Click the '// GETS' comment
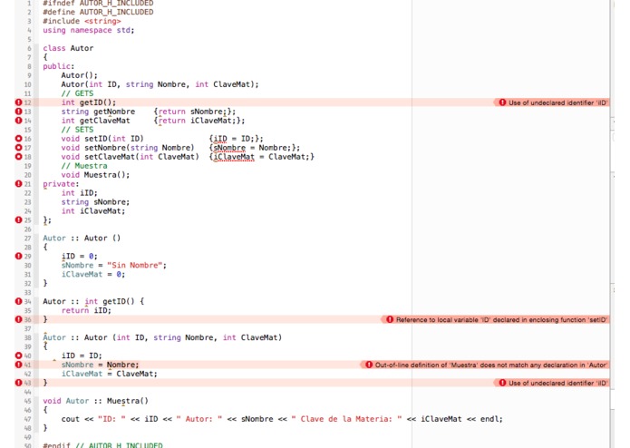This screenshot has width=630, height=448. (x=77, y=93)
